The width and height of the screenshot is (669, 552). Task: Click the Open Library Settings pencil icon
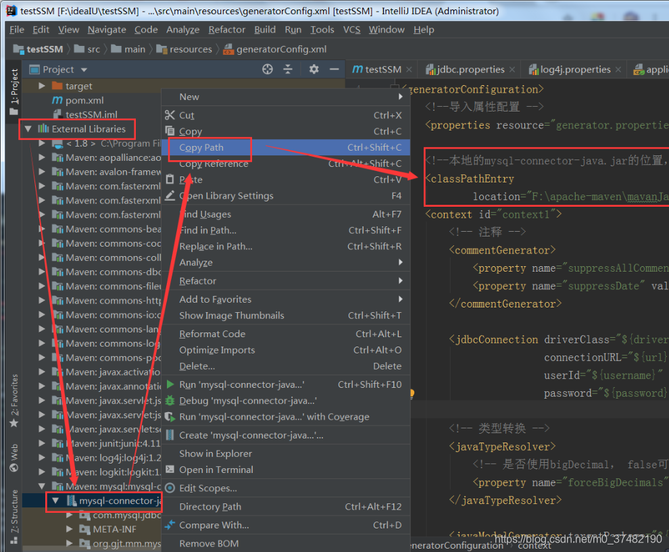170,195
